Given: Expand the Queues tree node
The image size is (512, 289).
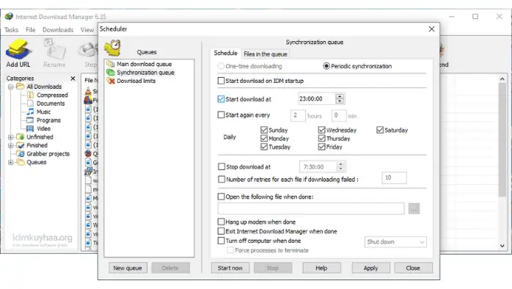Looking at the screenshot, I should pyautogui.click(x=11, y=162).
